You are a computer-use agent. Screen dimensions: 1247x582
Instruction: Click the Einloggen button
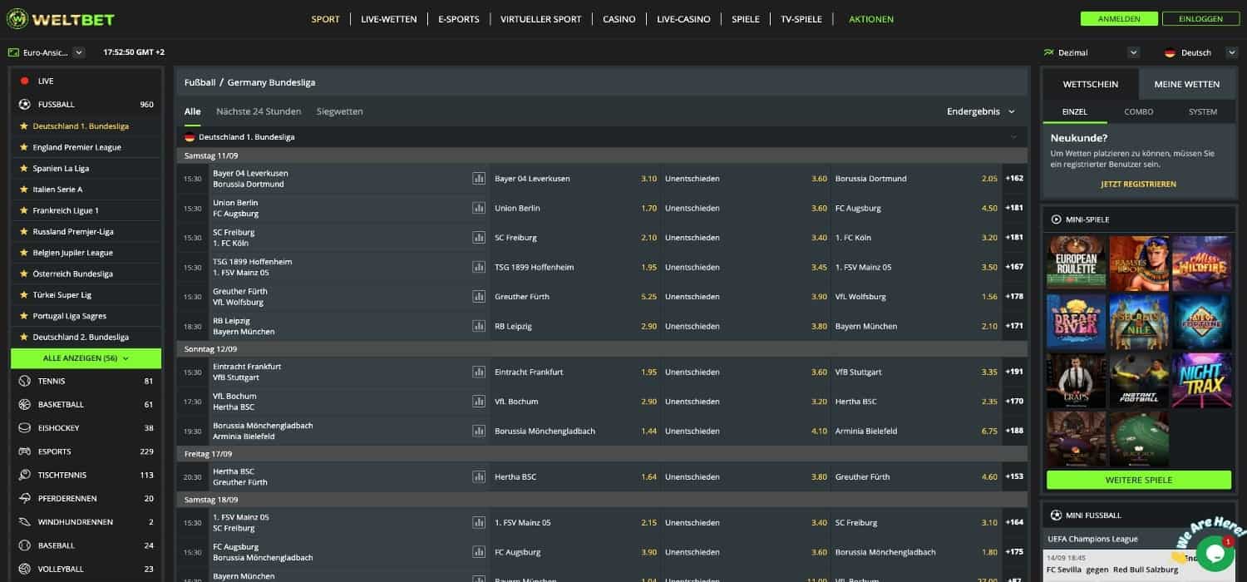(x=1200, y=19)
